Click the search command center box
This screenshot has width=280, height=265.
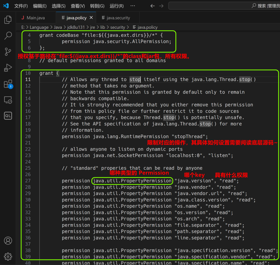coord(224,6)
